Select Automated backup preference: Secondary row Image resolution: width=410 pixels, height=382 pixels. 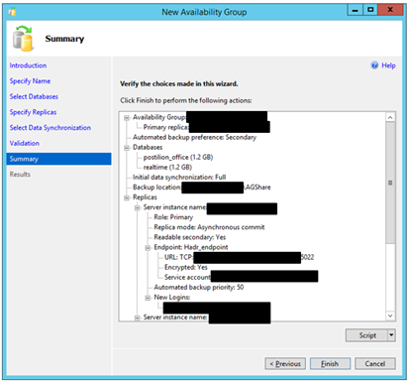coord(194,137)
